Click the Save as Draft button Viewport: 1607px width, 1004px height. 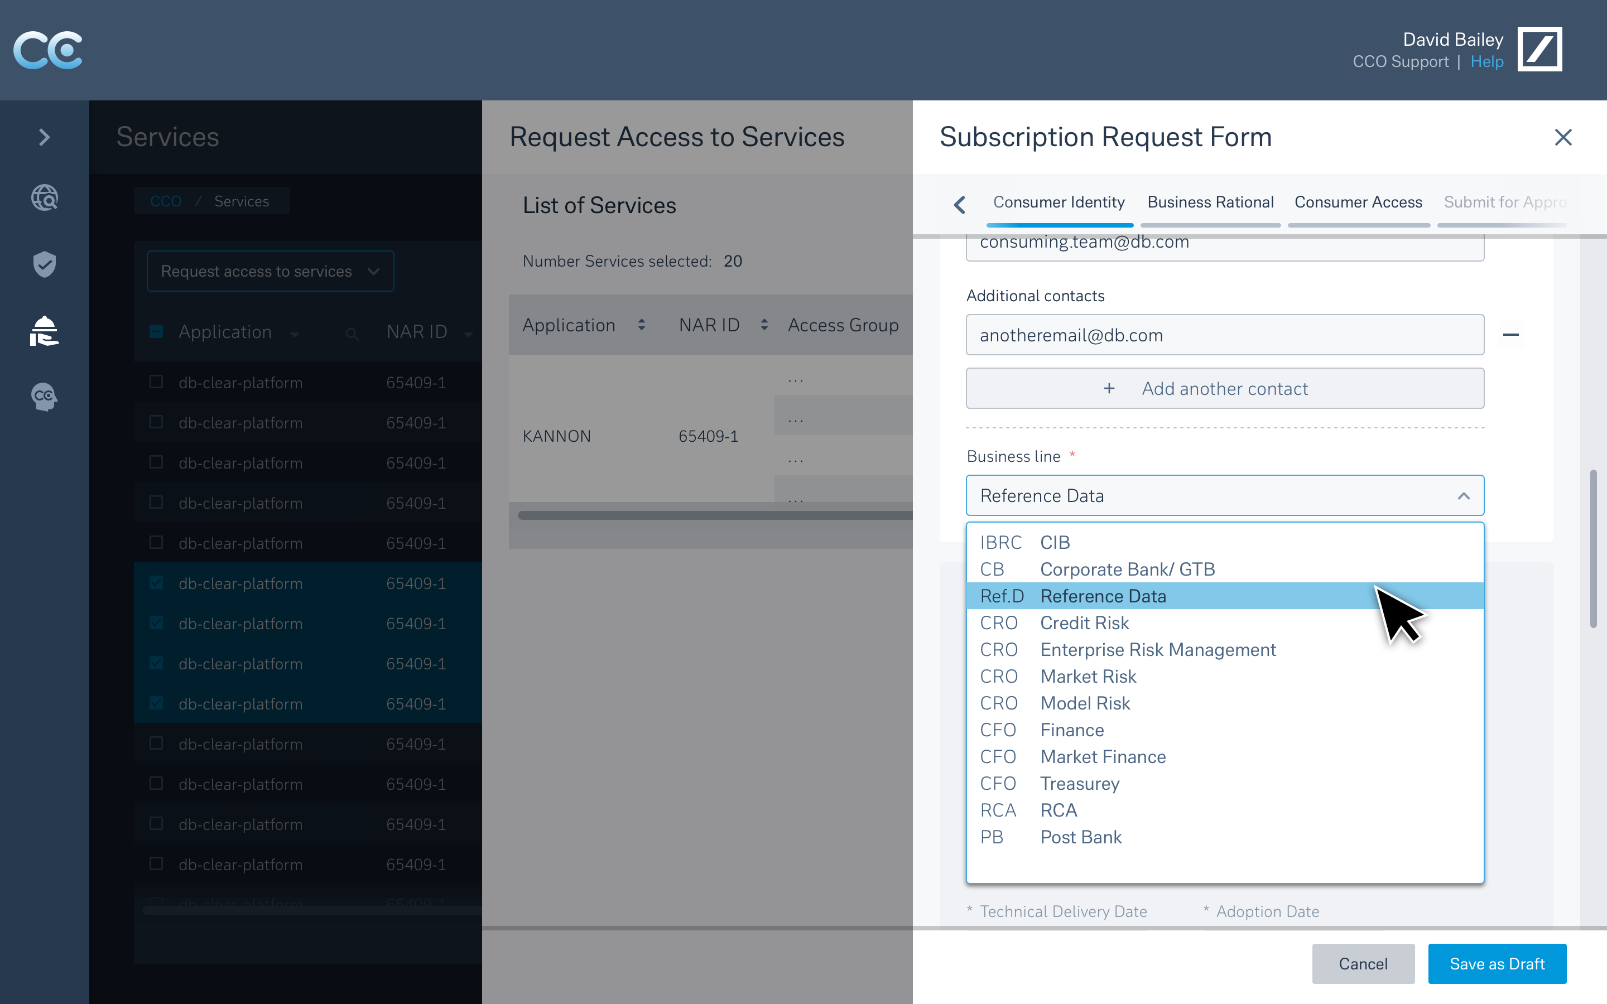[1497, 963]
